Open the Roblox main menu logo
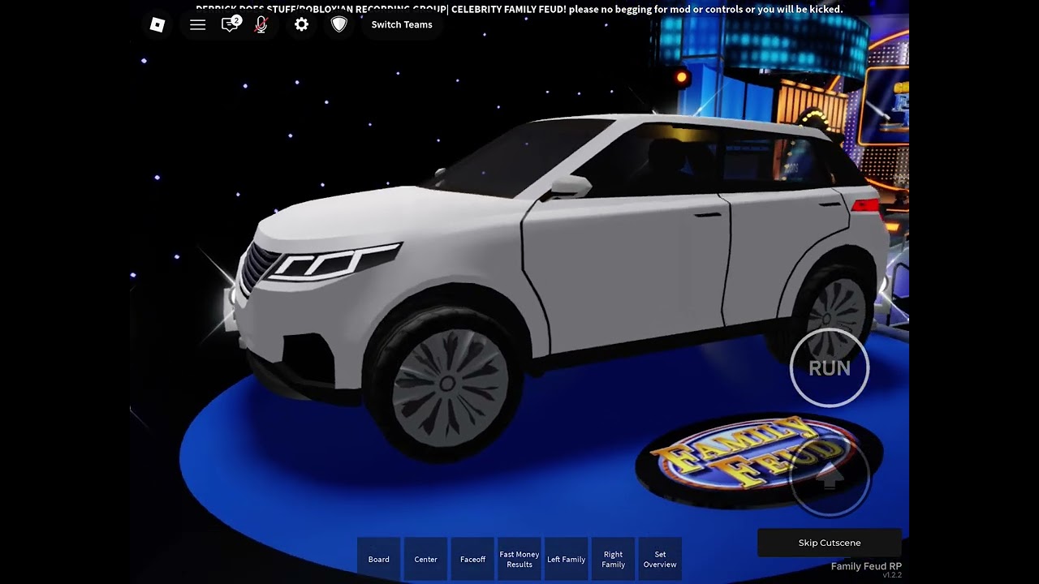This screenshot has width=1039, height=584. click(157, 25)
